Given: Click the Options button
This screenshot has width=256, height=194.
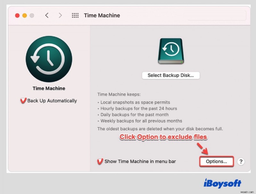Looking at the screenshot, I should pyautogui.click(x=216, y=162).
